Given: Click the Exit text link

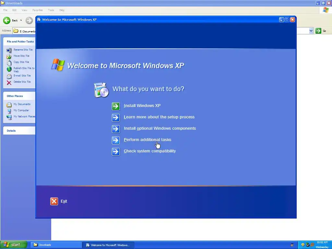Looking at the screenshot, I should [x=64, y=201].
